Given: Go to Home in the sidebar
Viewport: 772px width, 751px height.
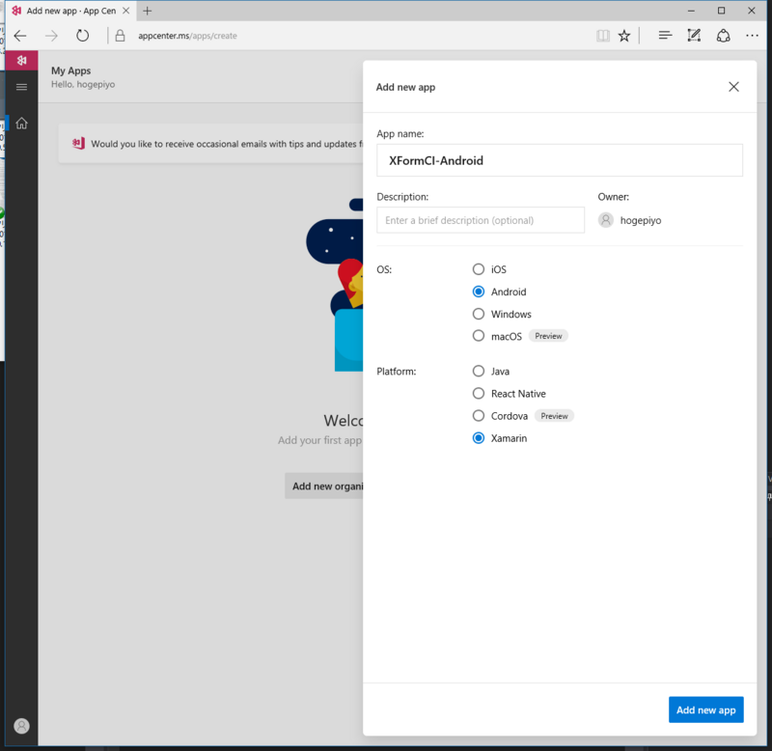Looking at the screenshot, I should [21, 124].
